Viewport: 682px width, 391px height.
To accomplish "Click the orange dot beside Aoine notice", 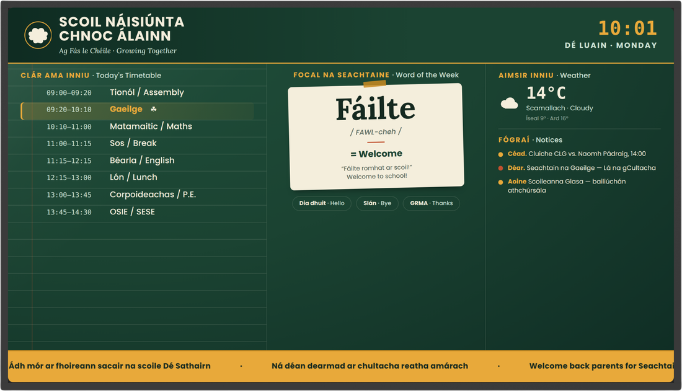I will coord(500,182).
